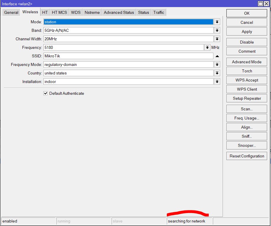Switch to Advanced Mode
Image resolution: width=271 pixels, height=226 pixels.
(x=246, y=62)
